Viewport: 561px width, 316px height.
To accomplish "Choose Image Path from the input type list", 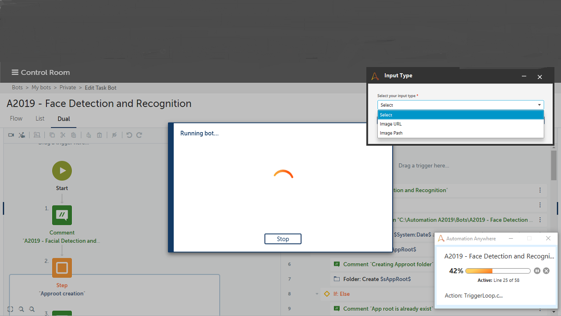I will click(x=461, y=133).
